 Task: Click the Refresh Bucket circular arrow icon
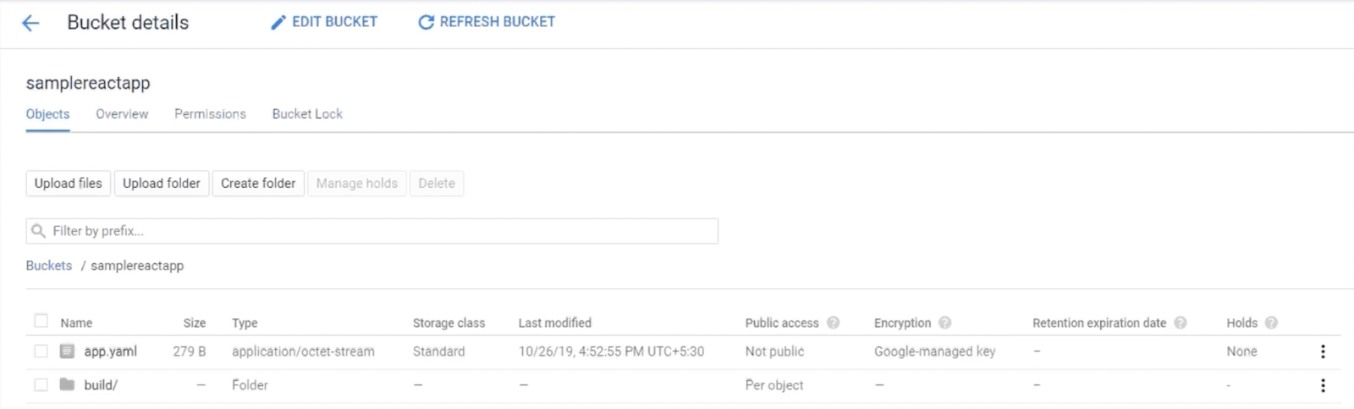(427, 23)
